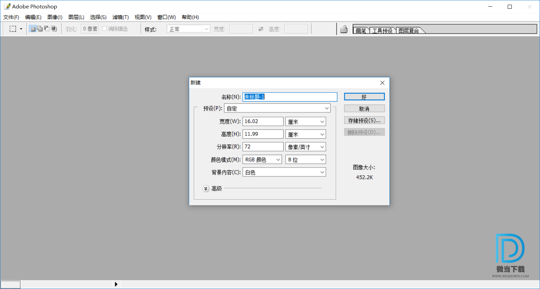Click the status bar menu arrow
Viewport: 540px width, 289px height.
click(116, 284)
